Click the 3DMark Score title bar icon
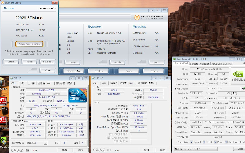 point(3,3)
